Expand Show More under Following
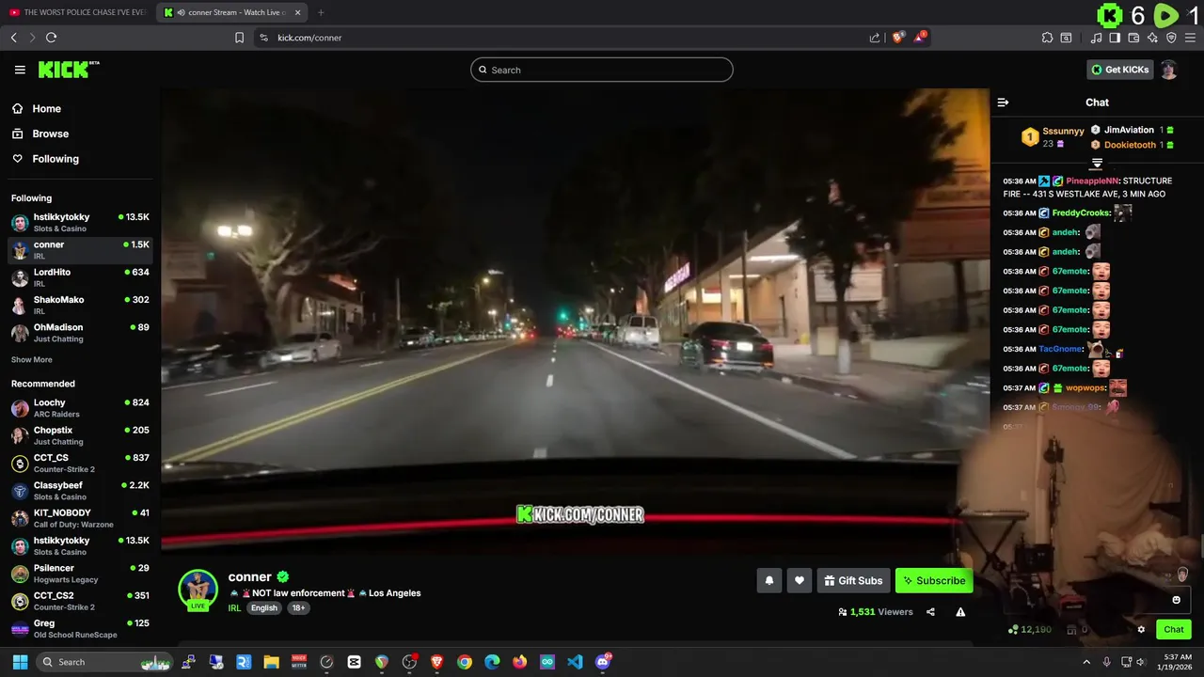Image resolution: width=1204 pixels, height=677 pixels. [32, 360]
